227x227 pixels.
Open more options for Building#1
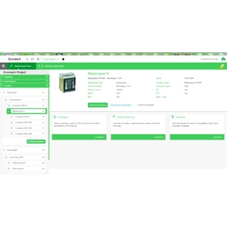point(43,93)
